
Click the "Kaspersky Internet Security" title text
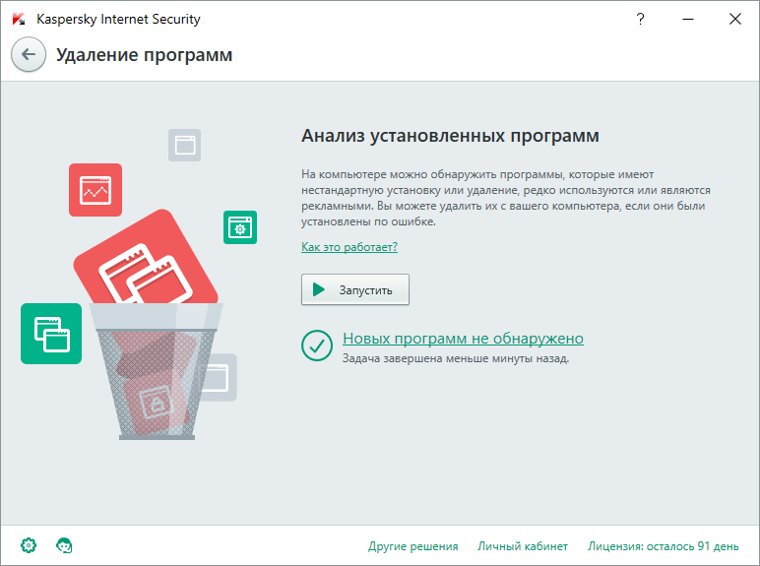pos(118,20)
